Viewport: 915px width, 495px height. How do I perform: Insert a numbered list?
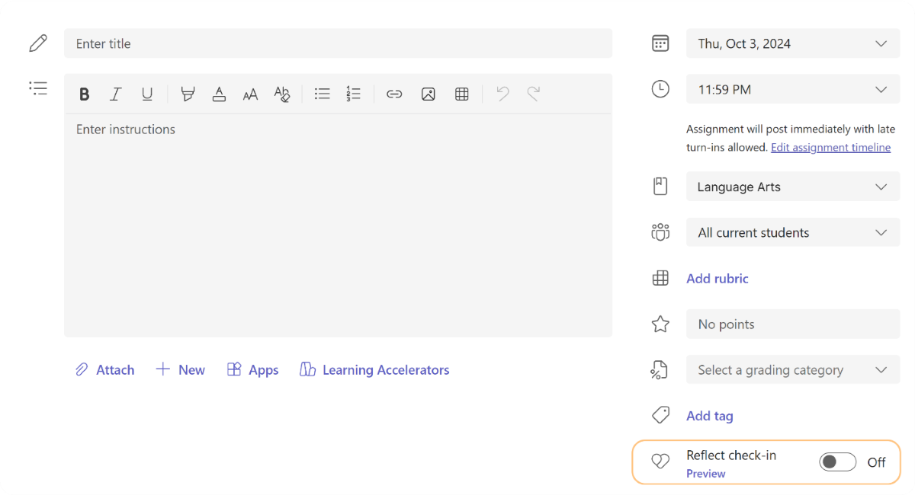(x=353, y=94)
